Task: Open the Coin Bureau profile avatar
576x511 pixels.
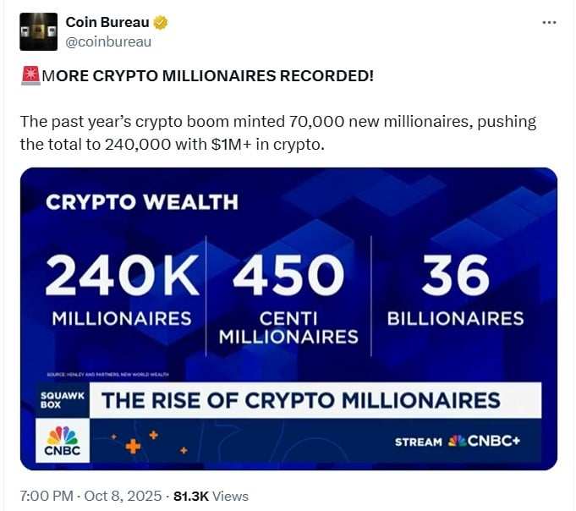Action: click(x=38, y=32)
